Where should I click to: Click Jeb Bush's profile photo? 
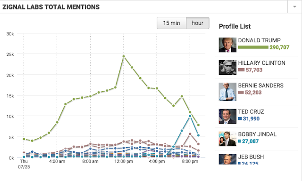pyautogui.click(x=227, y=159)
